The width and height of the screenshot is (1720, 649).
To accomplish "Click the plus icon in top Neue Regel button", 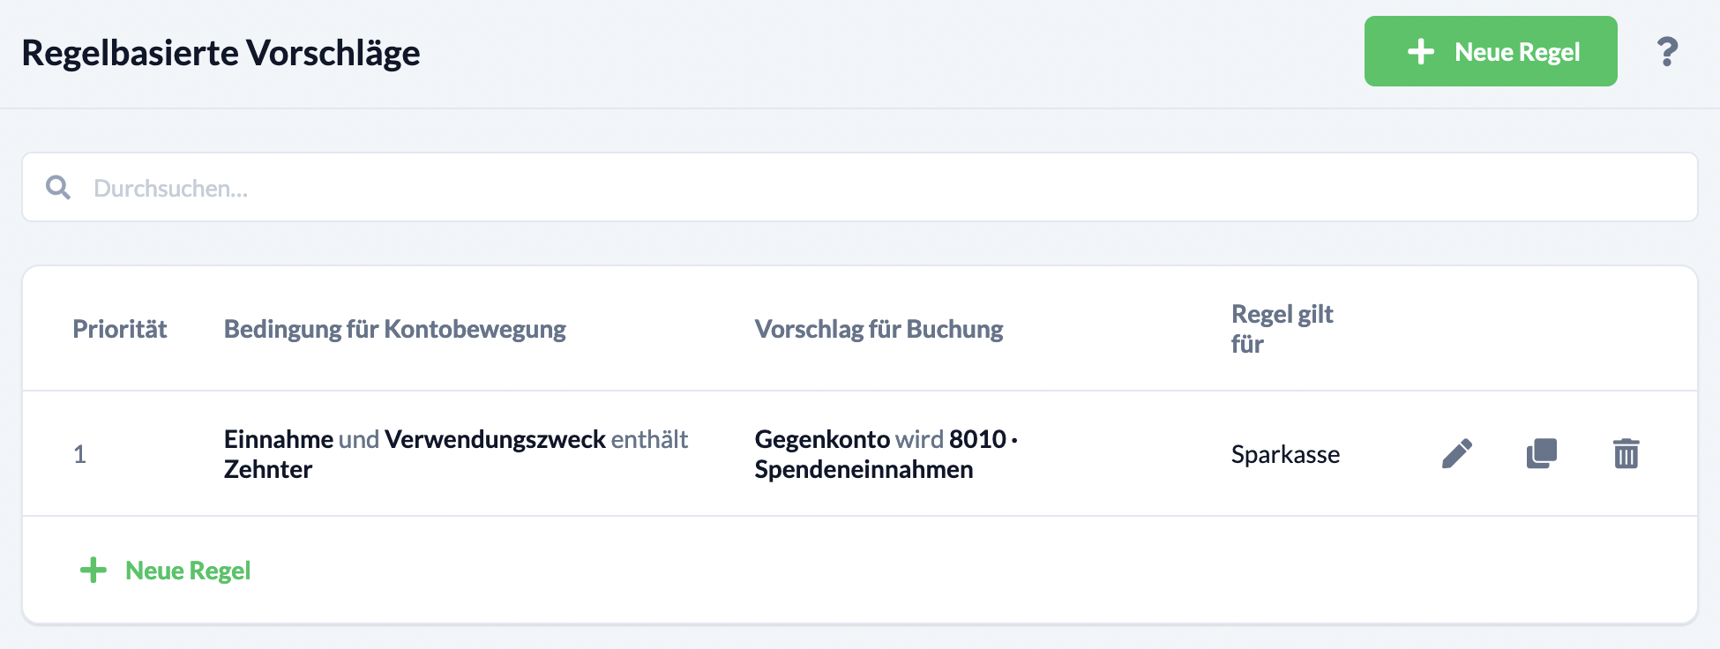I will click(x=1421, y=51).
